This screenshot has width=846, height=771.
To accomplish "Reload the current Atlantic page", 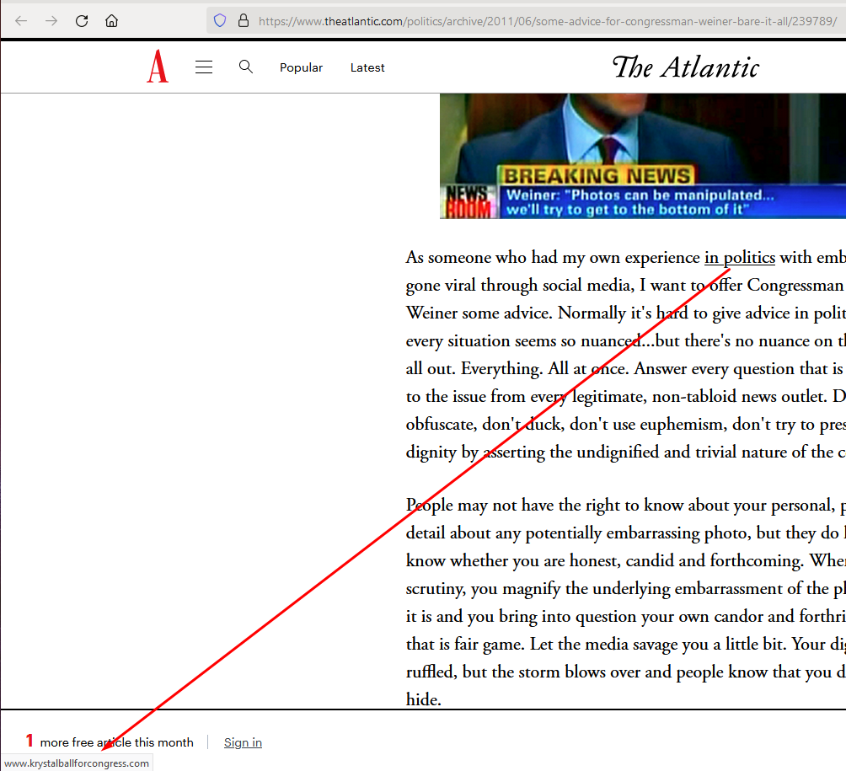I will pos(82,21).
